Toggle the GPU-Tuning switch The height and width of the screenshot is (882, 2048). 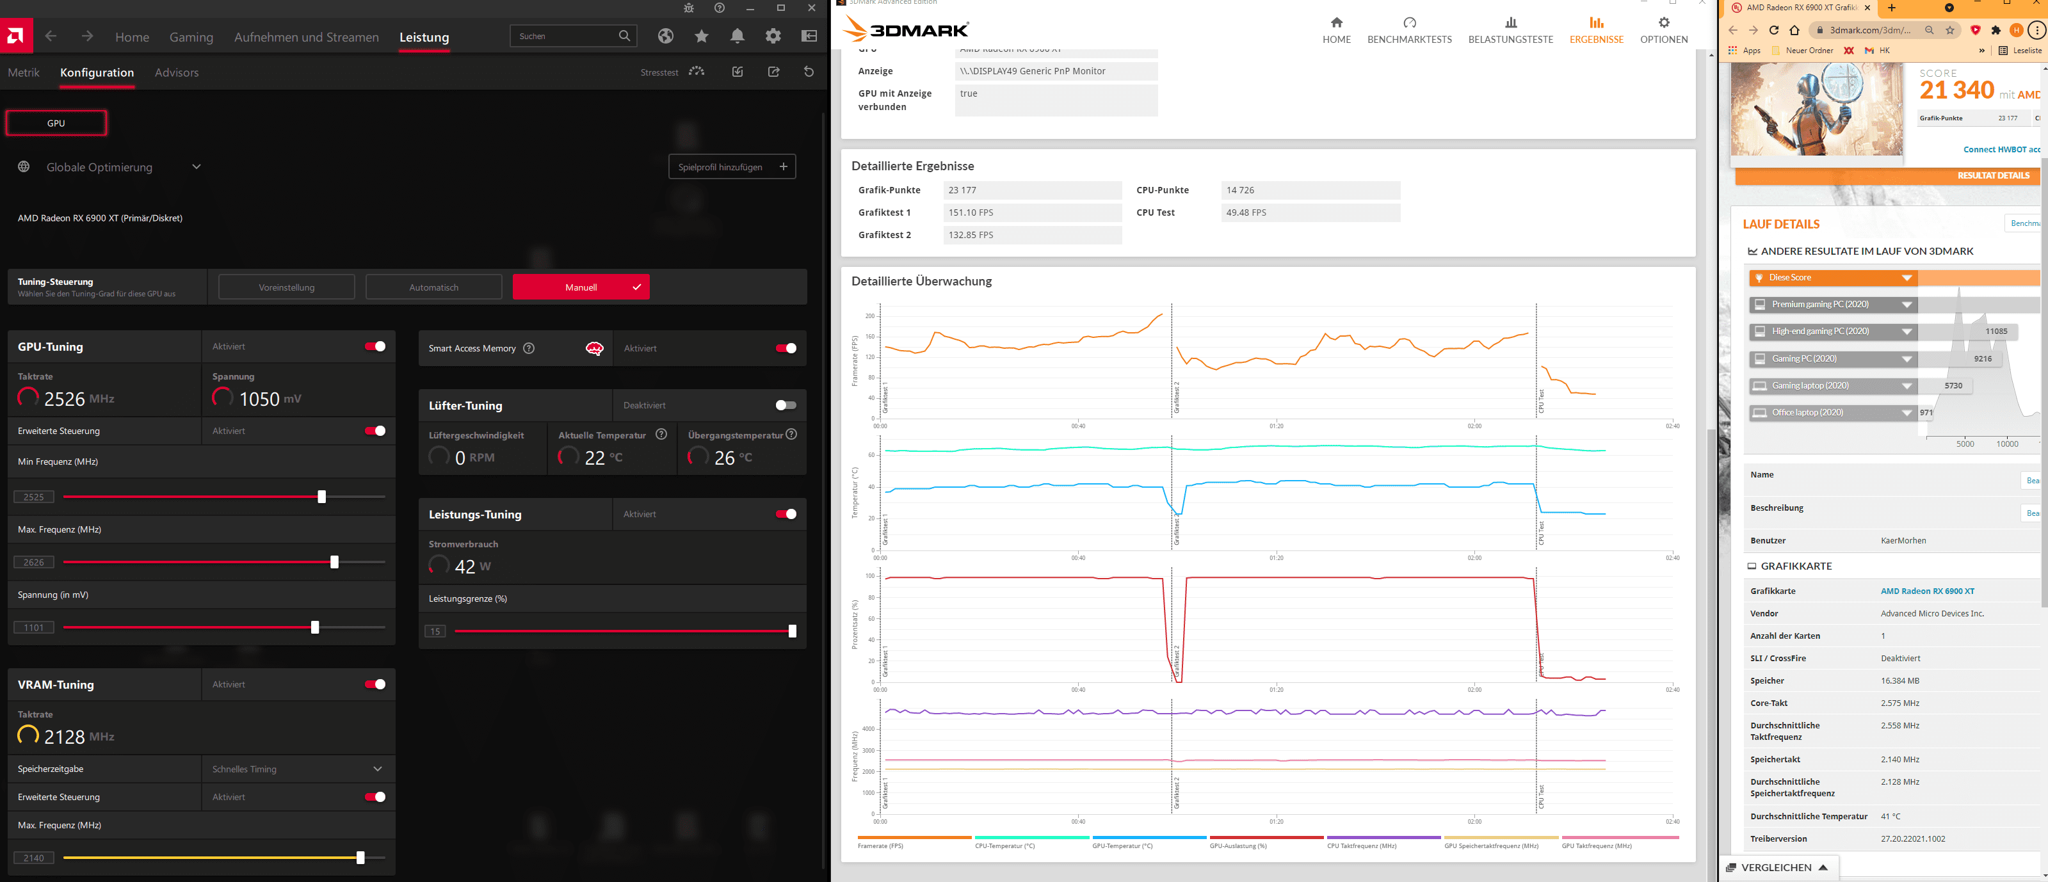[375, 346]
